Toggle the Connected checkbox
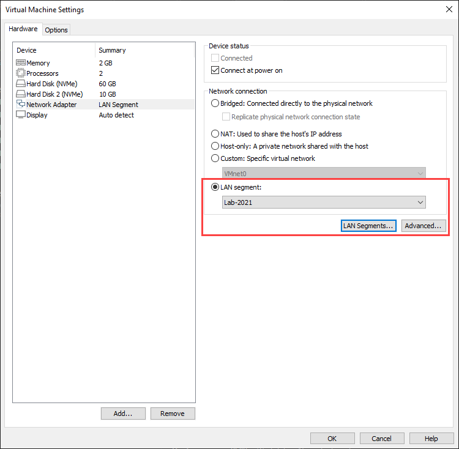Image resolution: width=459 pixels, height=449 pixels. [215, 58]
